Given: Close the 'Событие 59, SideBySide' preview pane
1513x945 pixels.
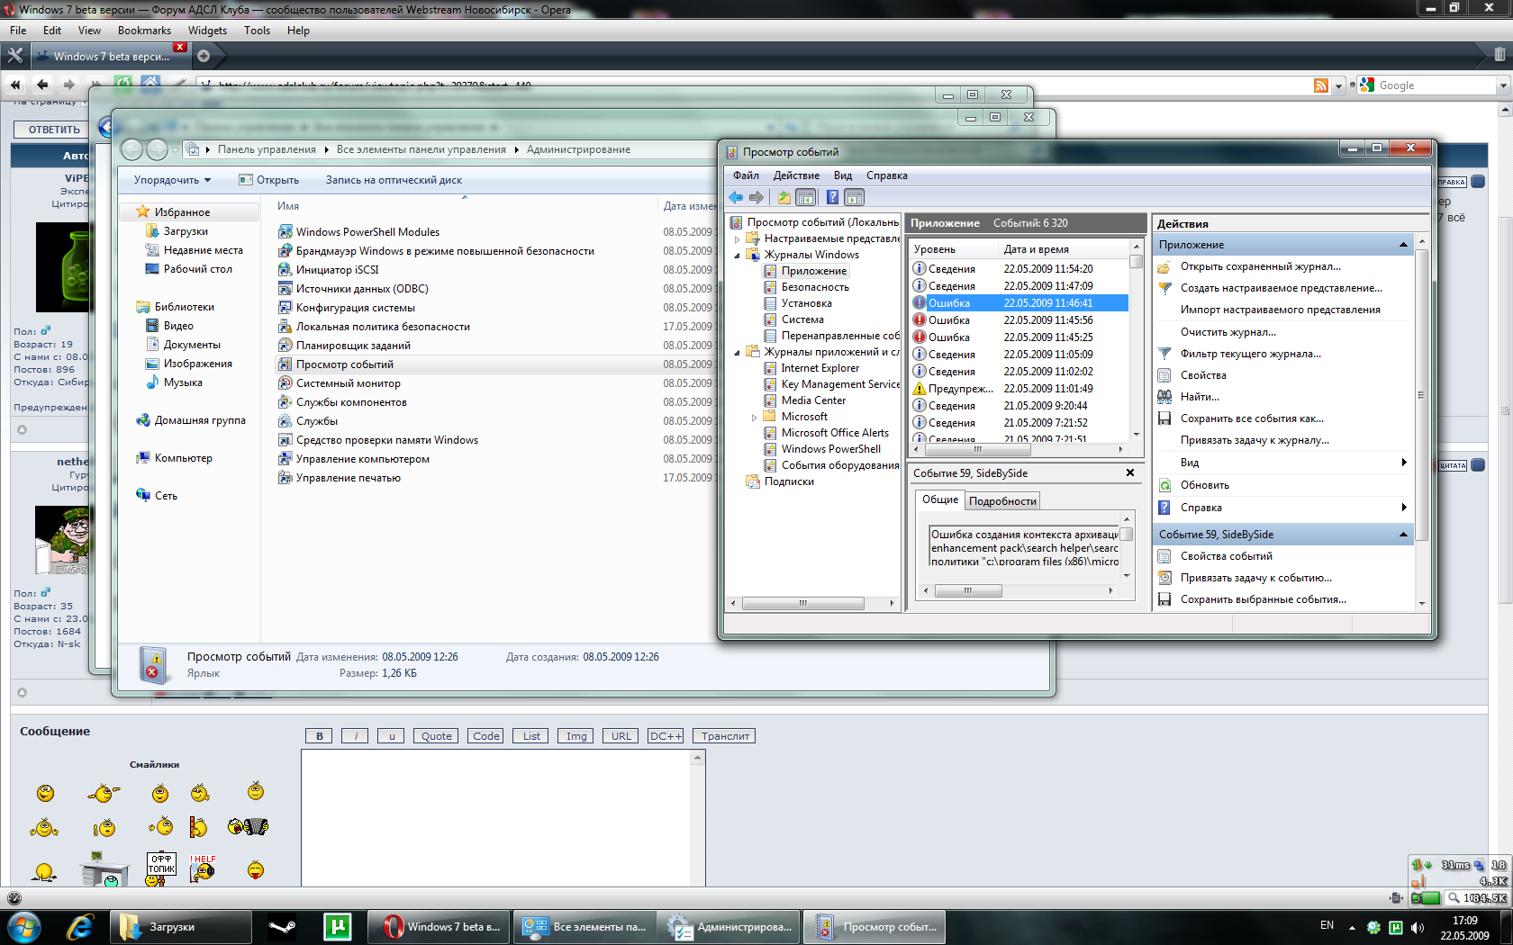Looking at the screenshot, I should [1130, 472].
